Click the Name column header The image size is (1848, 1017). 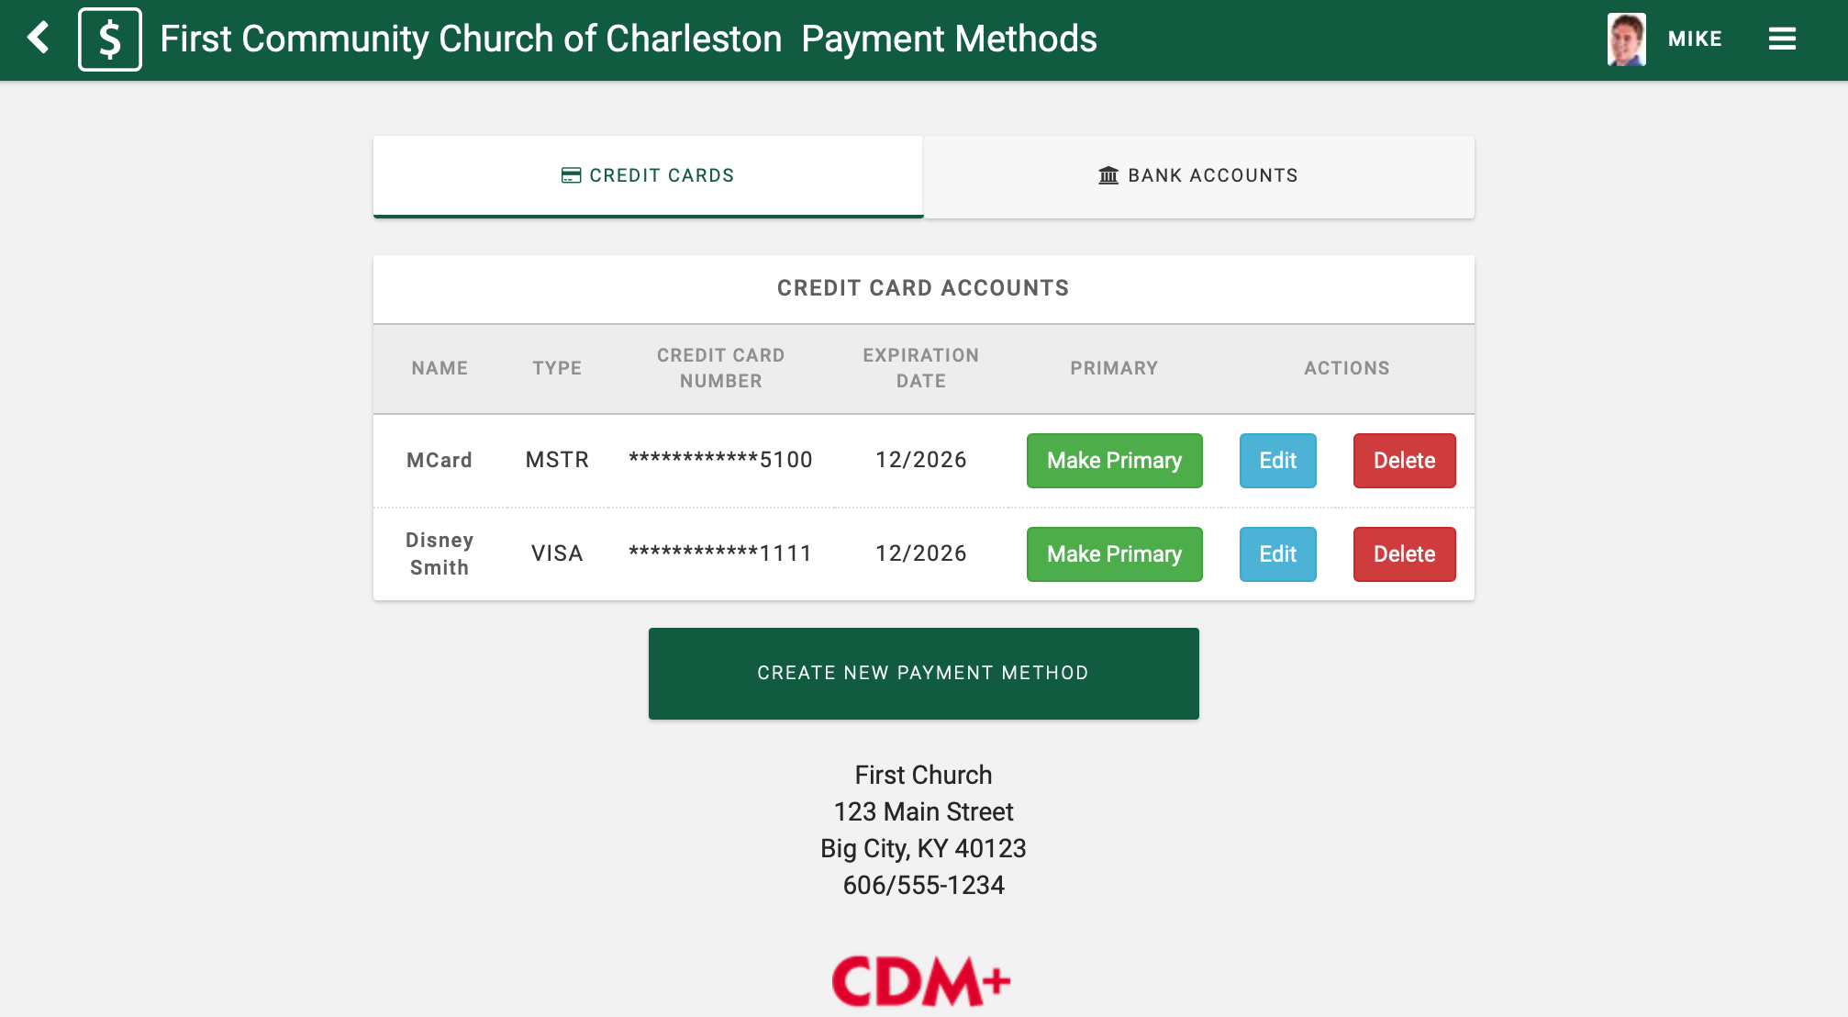tap(440, 368)
